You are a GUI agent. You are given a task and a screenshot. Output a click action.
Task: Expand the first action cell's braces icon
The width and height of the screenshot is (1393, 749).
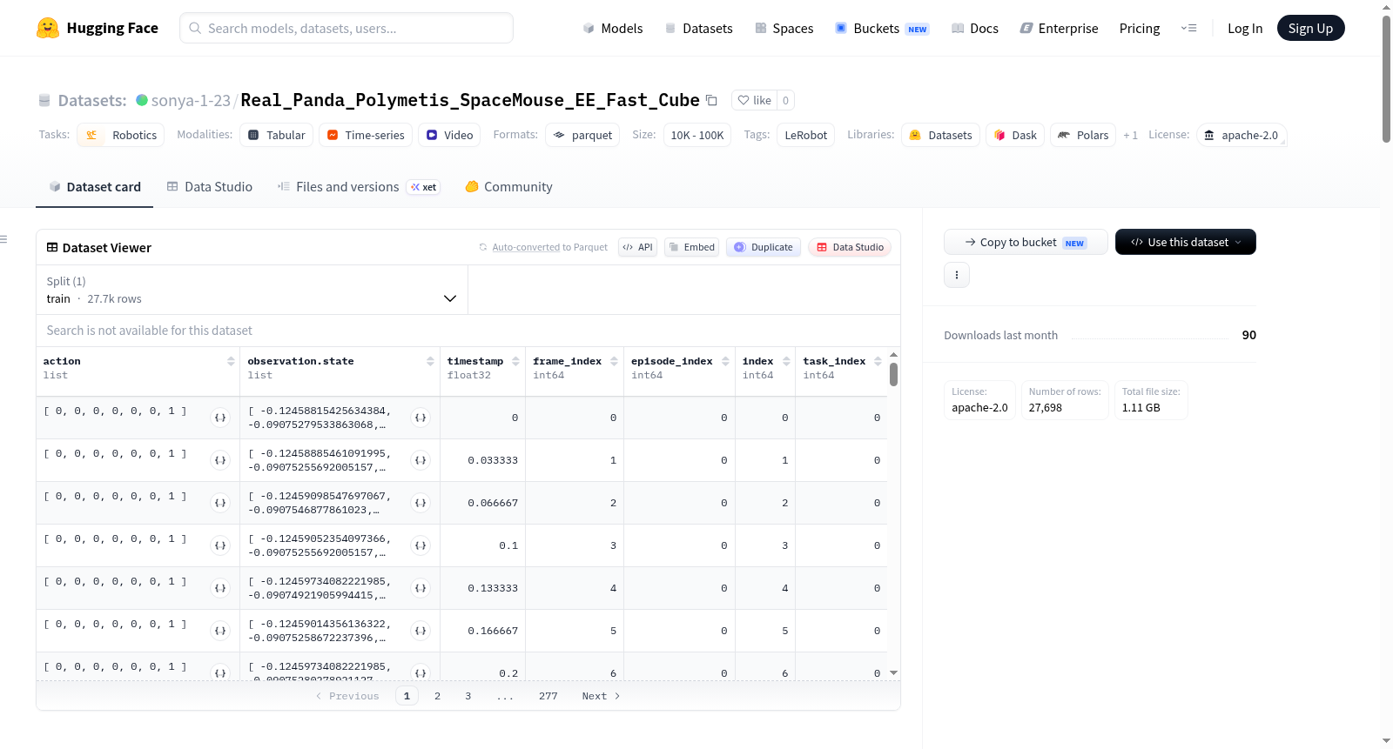(x=220, y=418)
